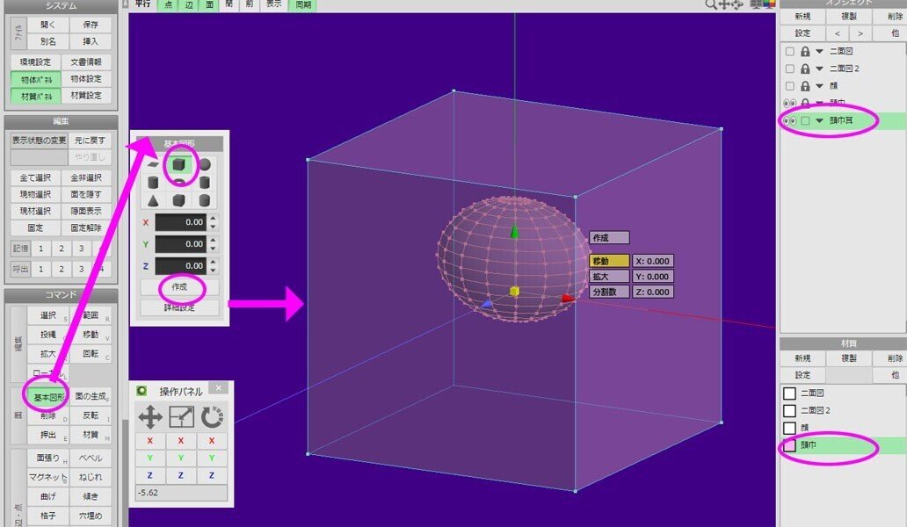Click the 開く open file button
Image resolution: width=907 pixels, height=527 pixels.
(48, 25)
